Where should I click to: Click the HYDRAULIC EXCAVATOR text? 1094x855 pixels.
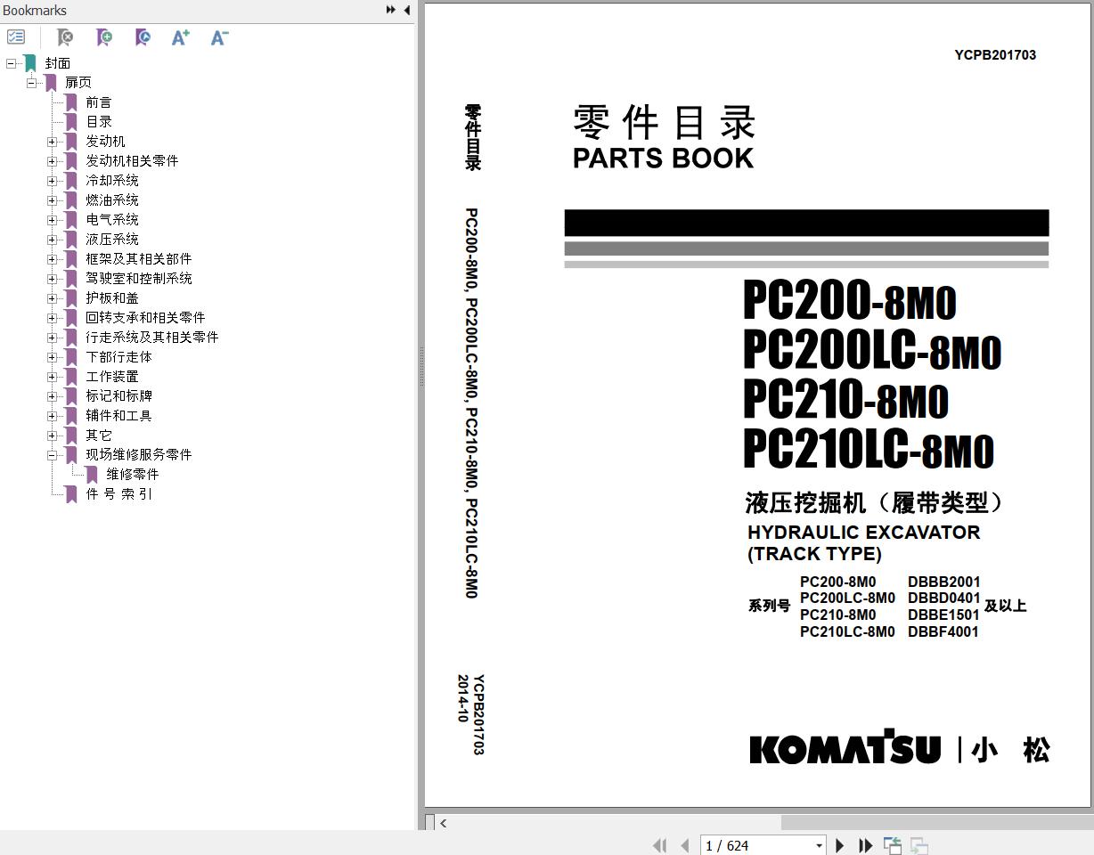coord(863,533)
